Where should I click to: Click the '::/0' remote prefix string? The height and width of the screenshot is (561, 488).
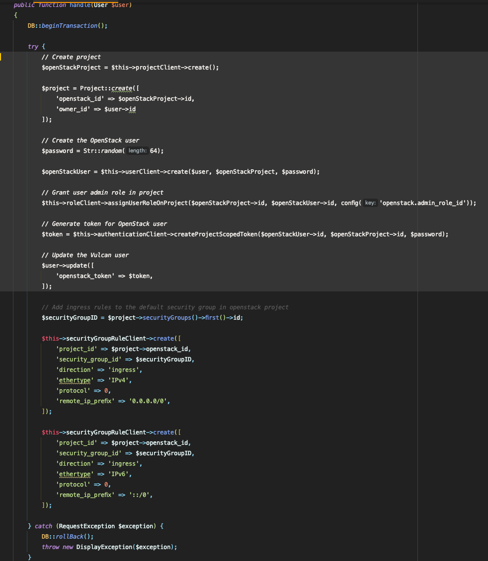point(141,495)
